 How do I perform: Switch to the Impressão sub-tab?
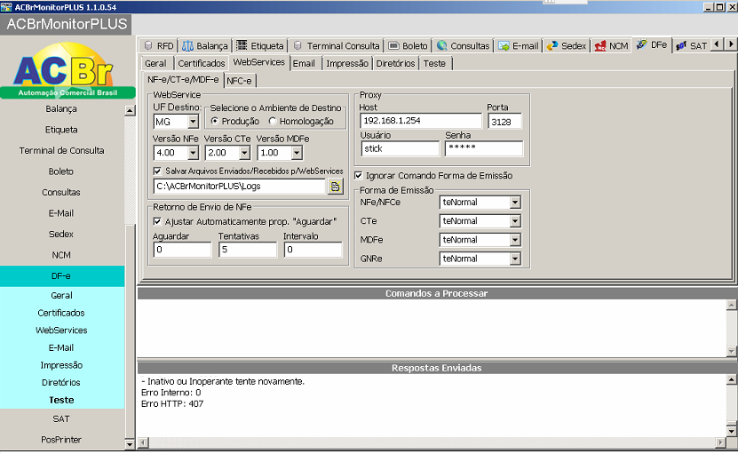coord(347,64)
